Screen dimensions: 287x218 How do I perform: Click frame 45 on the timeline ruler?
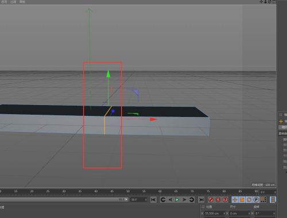click(112, 191)
